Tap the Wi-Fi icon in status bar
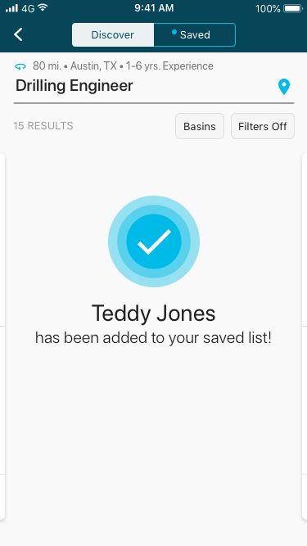 [x=43, y=7]
